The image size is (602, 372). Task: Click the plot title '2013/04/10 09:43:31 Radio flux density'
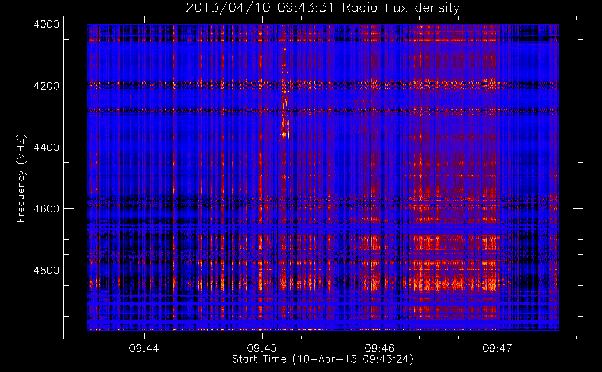tap(323, 7)
